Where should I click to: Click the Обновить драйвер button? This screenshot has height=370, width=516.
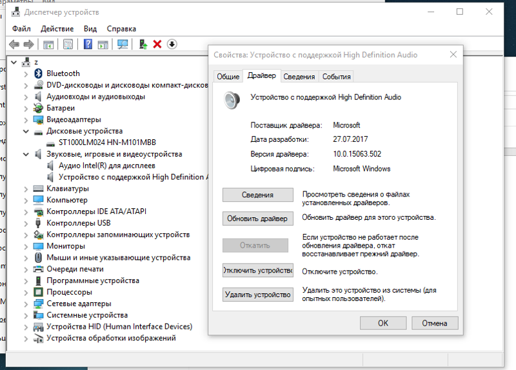pyautogui.click(x=257, y=219)
